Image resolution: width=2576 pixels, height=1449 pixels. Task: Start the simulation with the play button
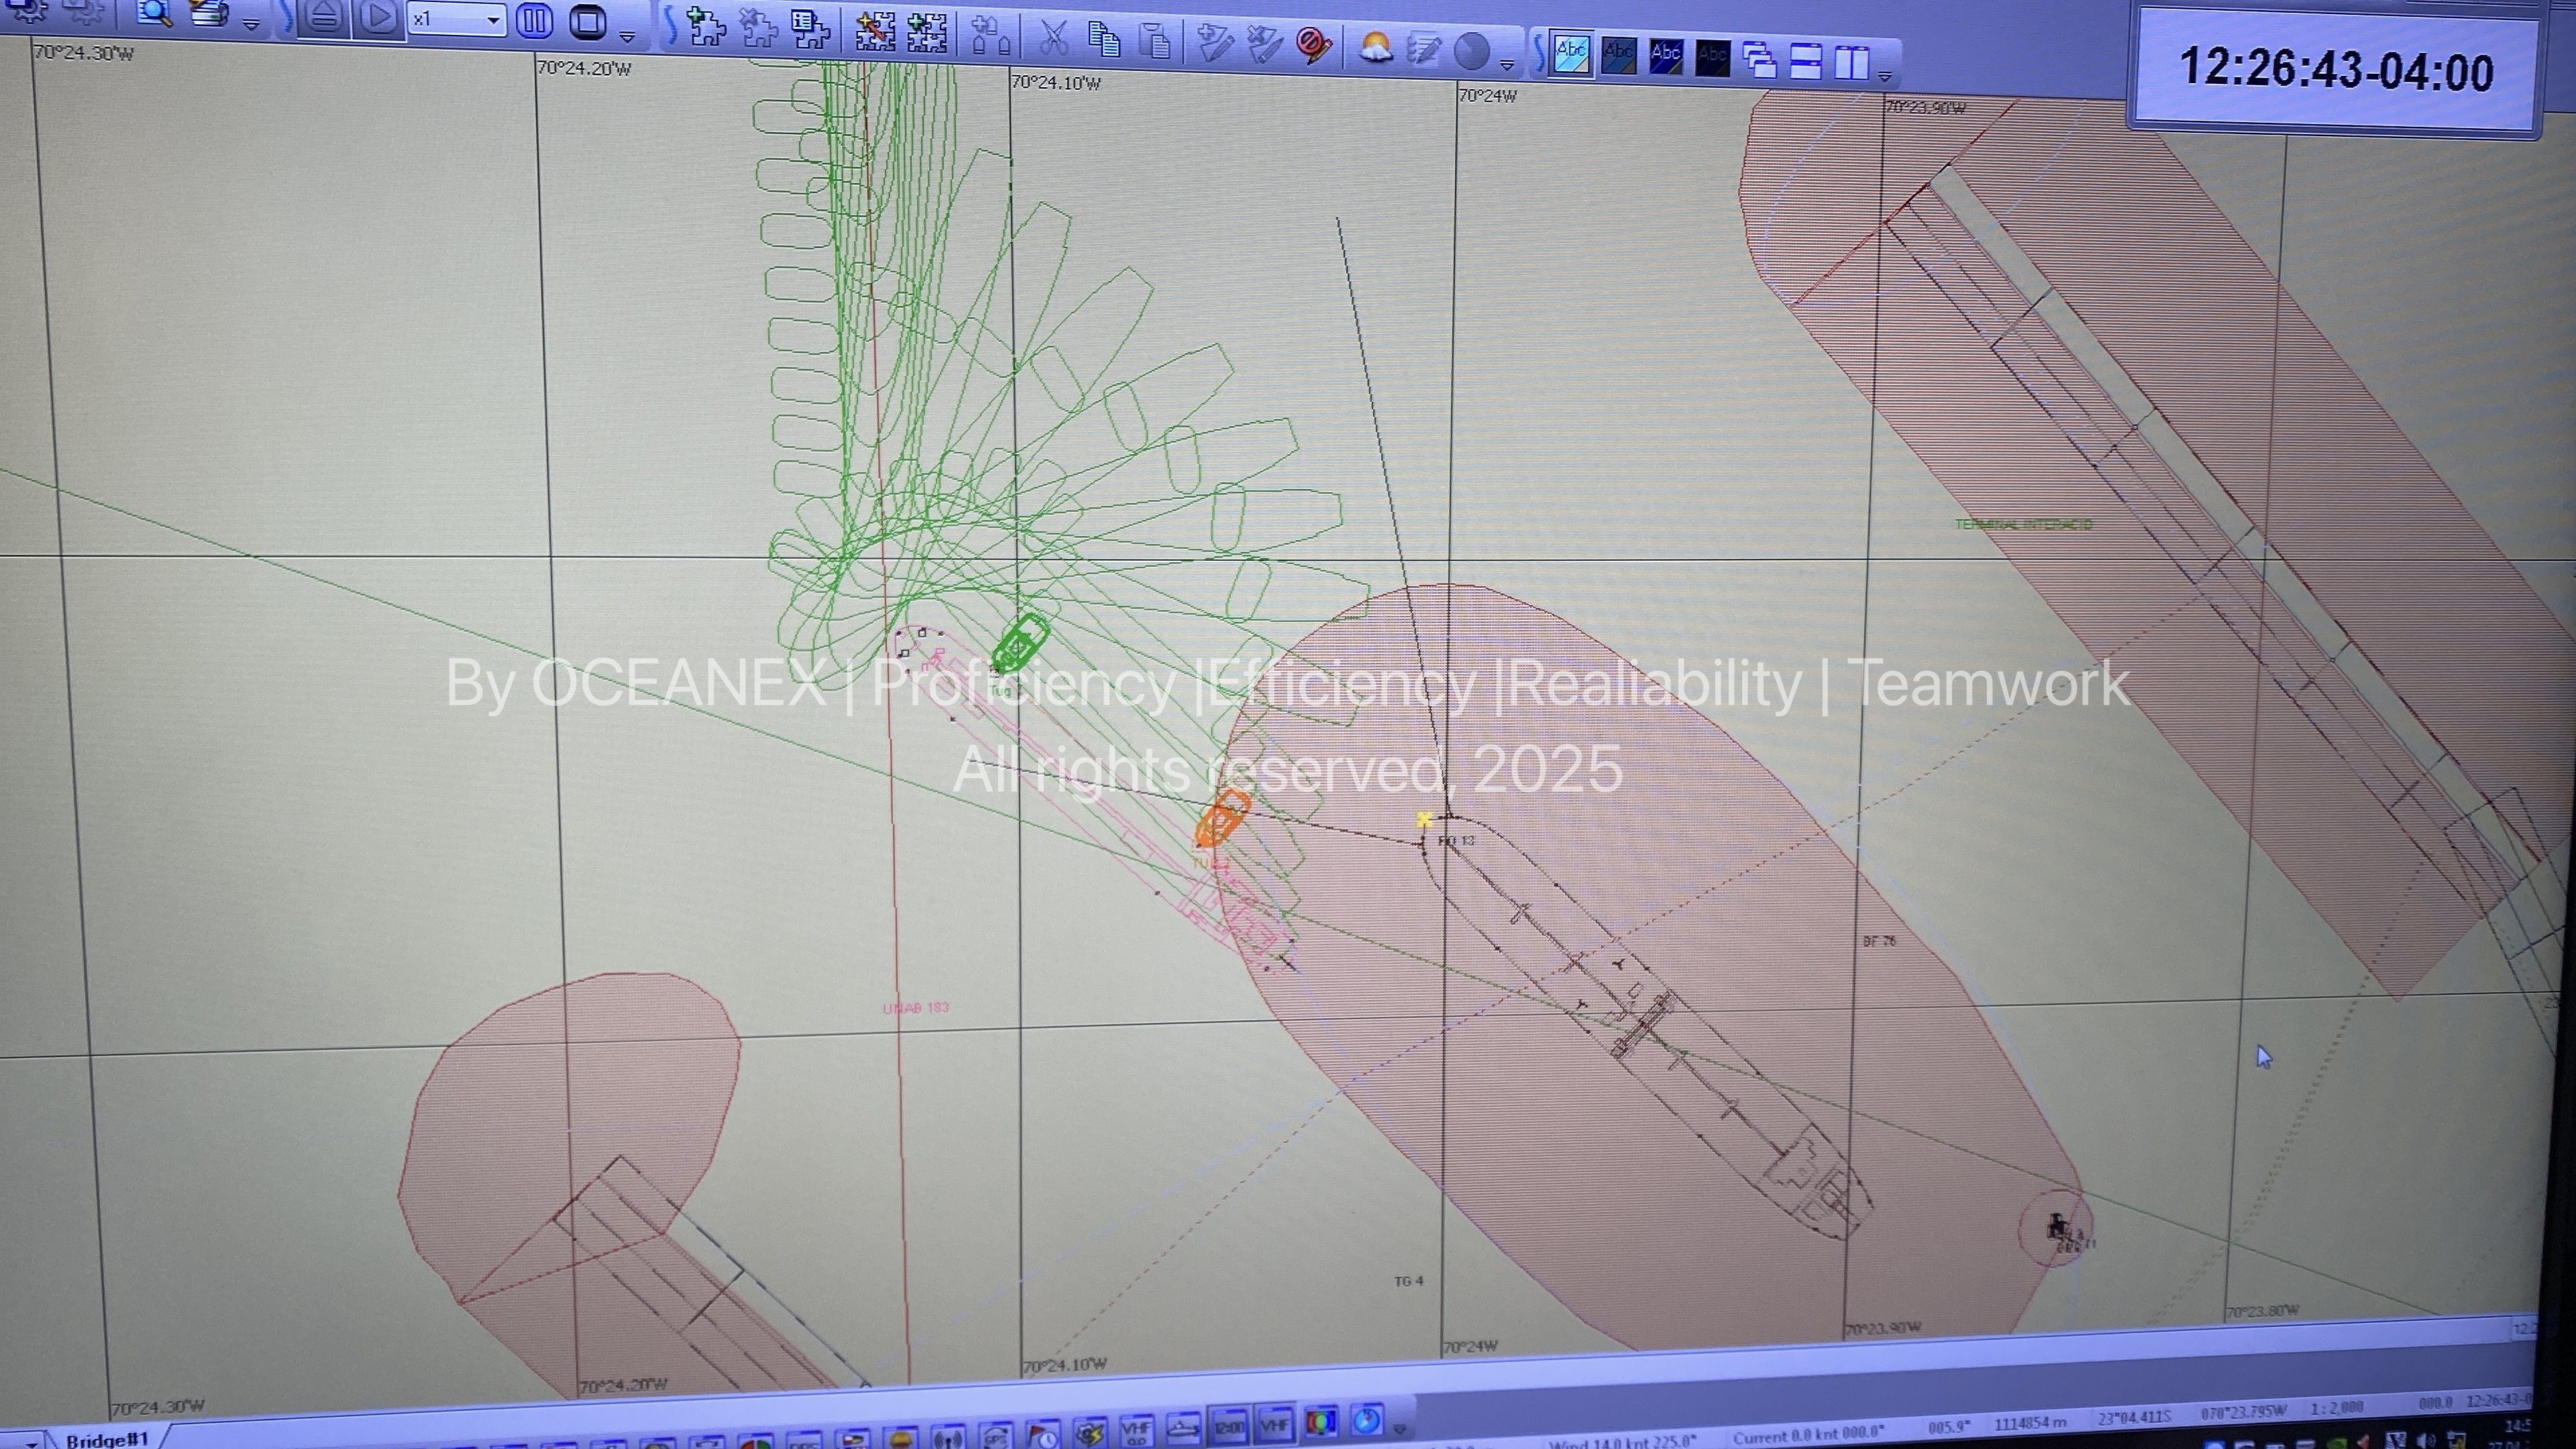point(378,17)
